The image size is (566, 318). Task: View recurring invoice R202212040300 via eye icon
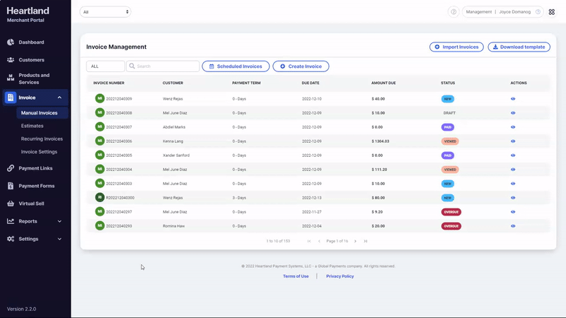pos(513,198)
